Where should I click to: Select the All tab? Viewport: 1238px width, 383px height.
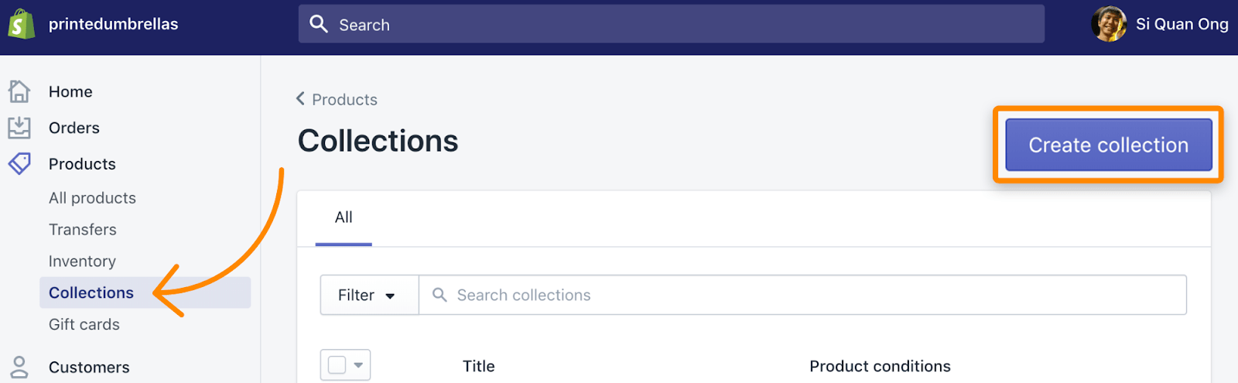pos(344,218)
